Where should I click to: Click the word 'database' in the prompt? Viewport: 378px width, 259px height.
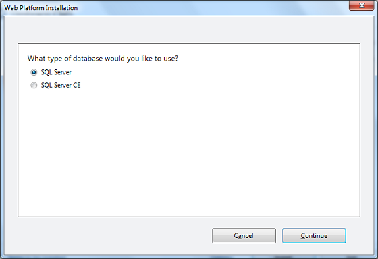pyautogui.click(x=88, y=59)
